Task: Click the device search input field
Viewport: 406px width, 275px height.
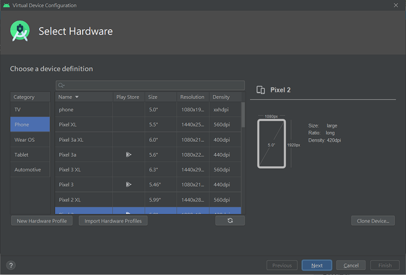Action: point(150,85)
